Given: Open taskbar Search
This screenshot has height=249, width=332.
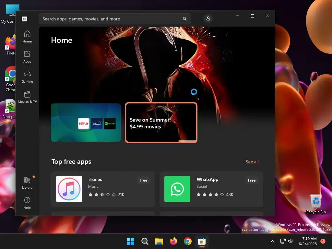Looking at the screenshot, I should (x=145, y=241).
